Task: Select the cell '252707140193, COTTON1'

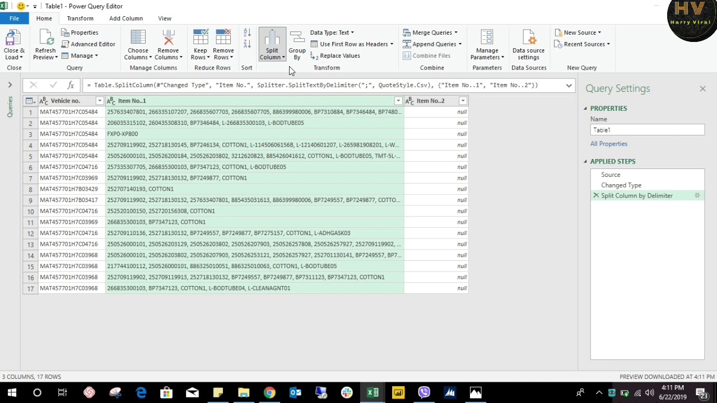Action: [254, 189]
